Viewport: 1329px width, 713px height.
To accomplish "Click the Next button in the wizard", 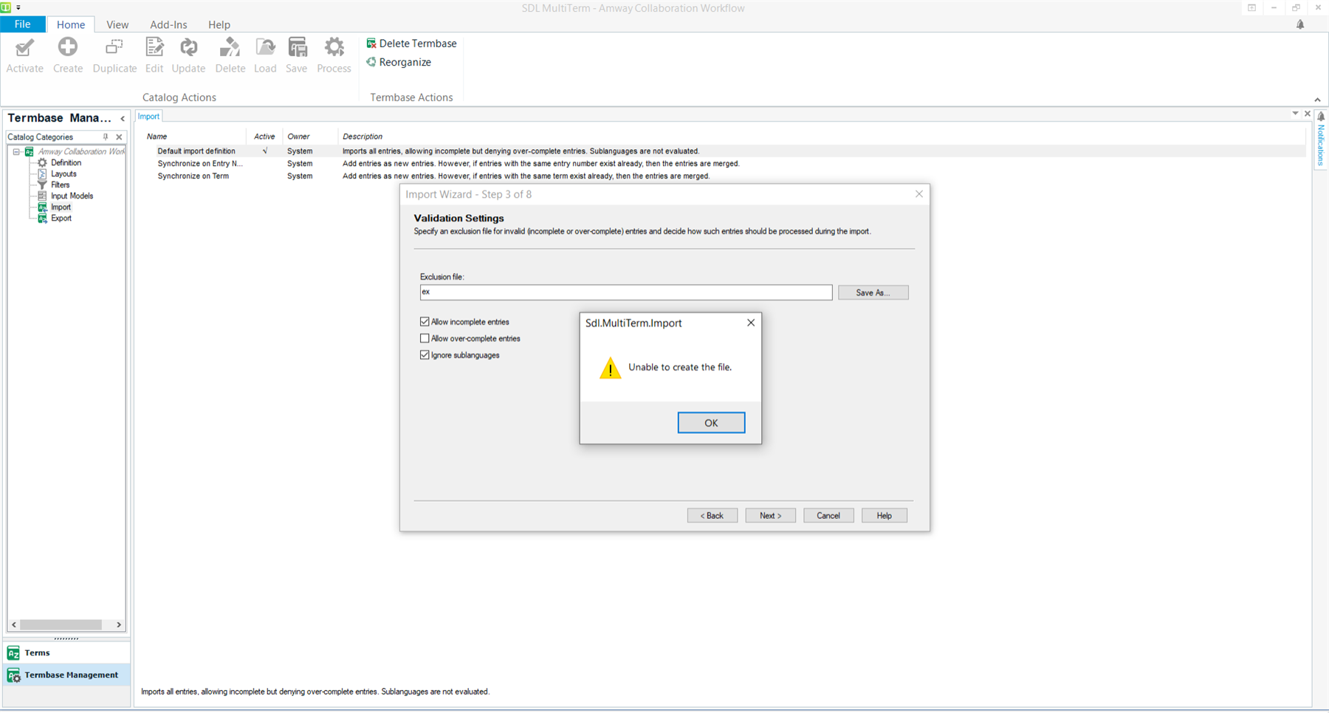I will [x=770, y=516].
